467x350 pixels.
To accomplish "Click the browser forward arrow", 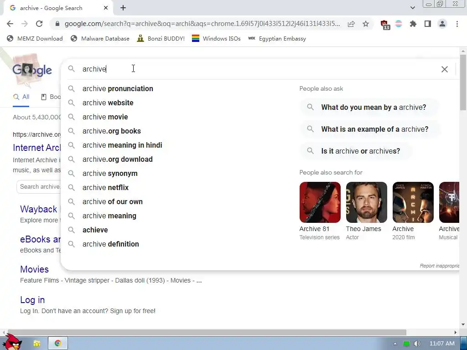I will pos(25,24).
